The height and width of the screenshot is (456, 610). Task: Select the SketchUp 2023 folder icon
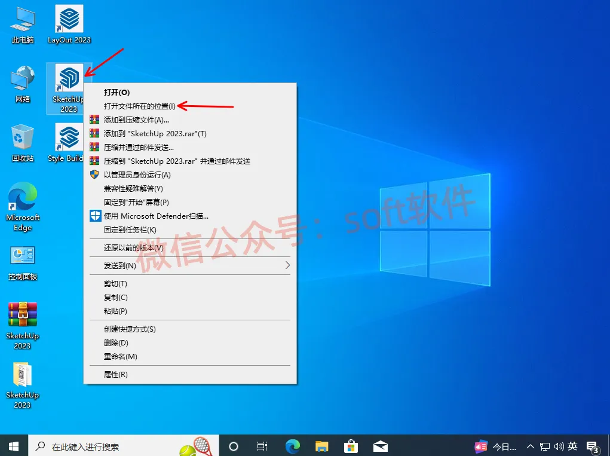[23, 385]
